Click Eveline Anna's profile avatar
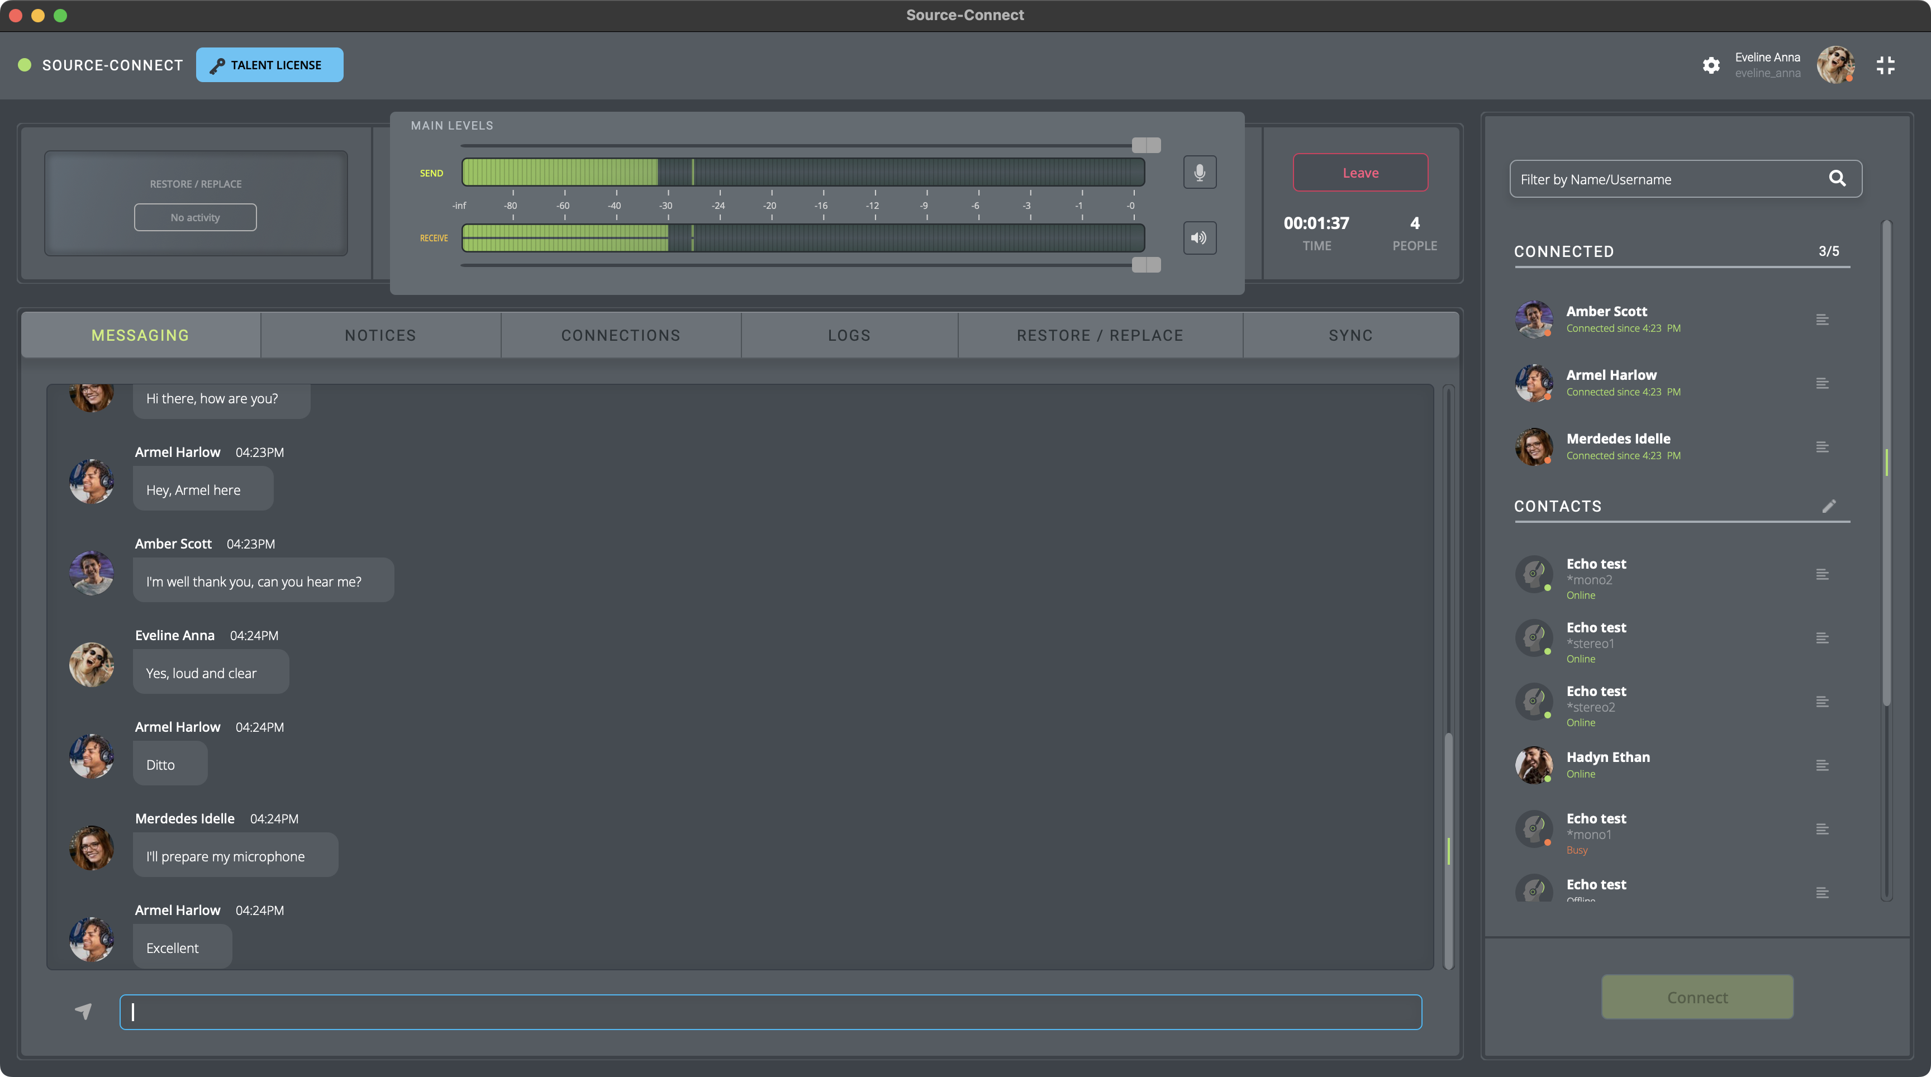This screenshot has height=1077, width=1931. 1835,65
